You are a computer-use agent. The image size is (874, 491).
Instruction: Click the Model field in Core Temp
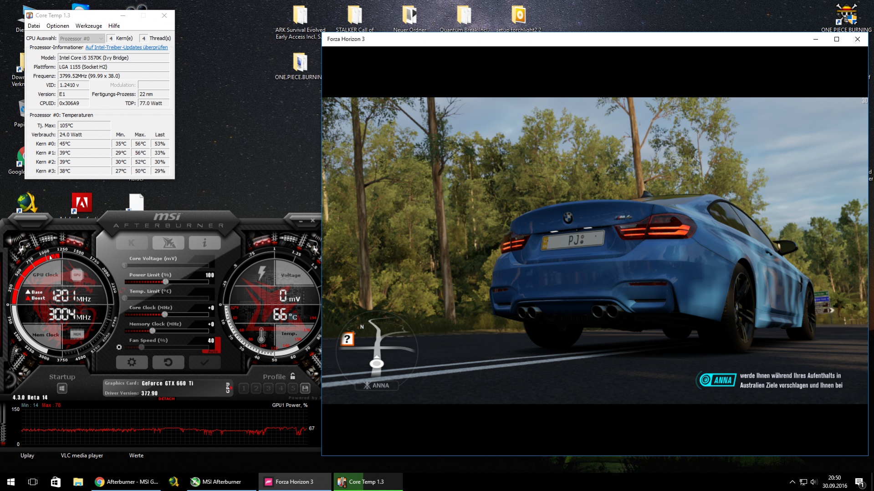click(x=113, y=58)
